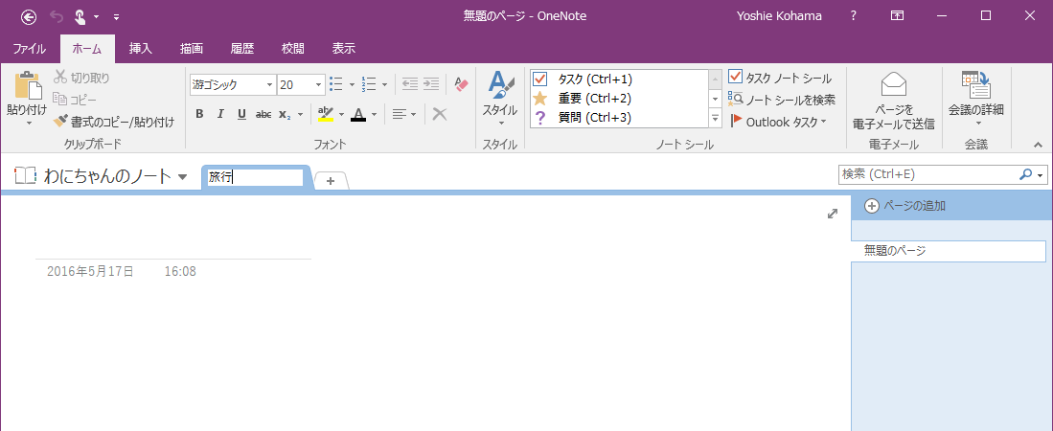Screen dimensions: 1053x431
Task: Click ノート シールを検索 button
Action: [x=783, y=100]
